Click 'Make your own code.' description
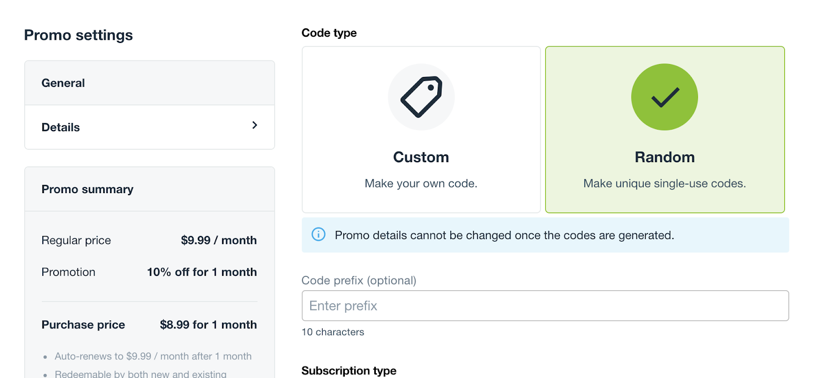 pyautogui.click(x=421, y=184)
